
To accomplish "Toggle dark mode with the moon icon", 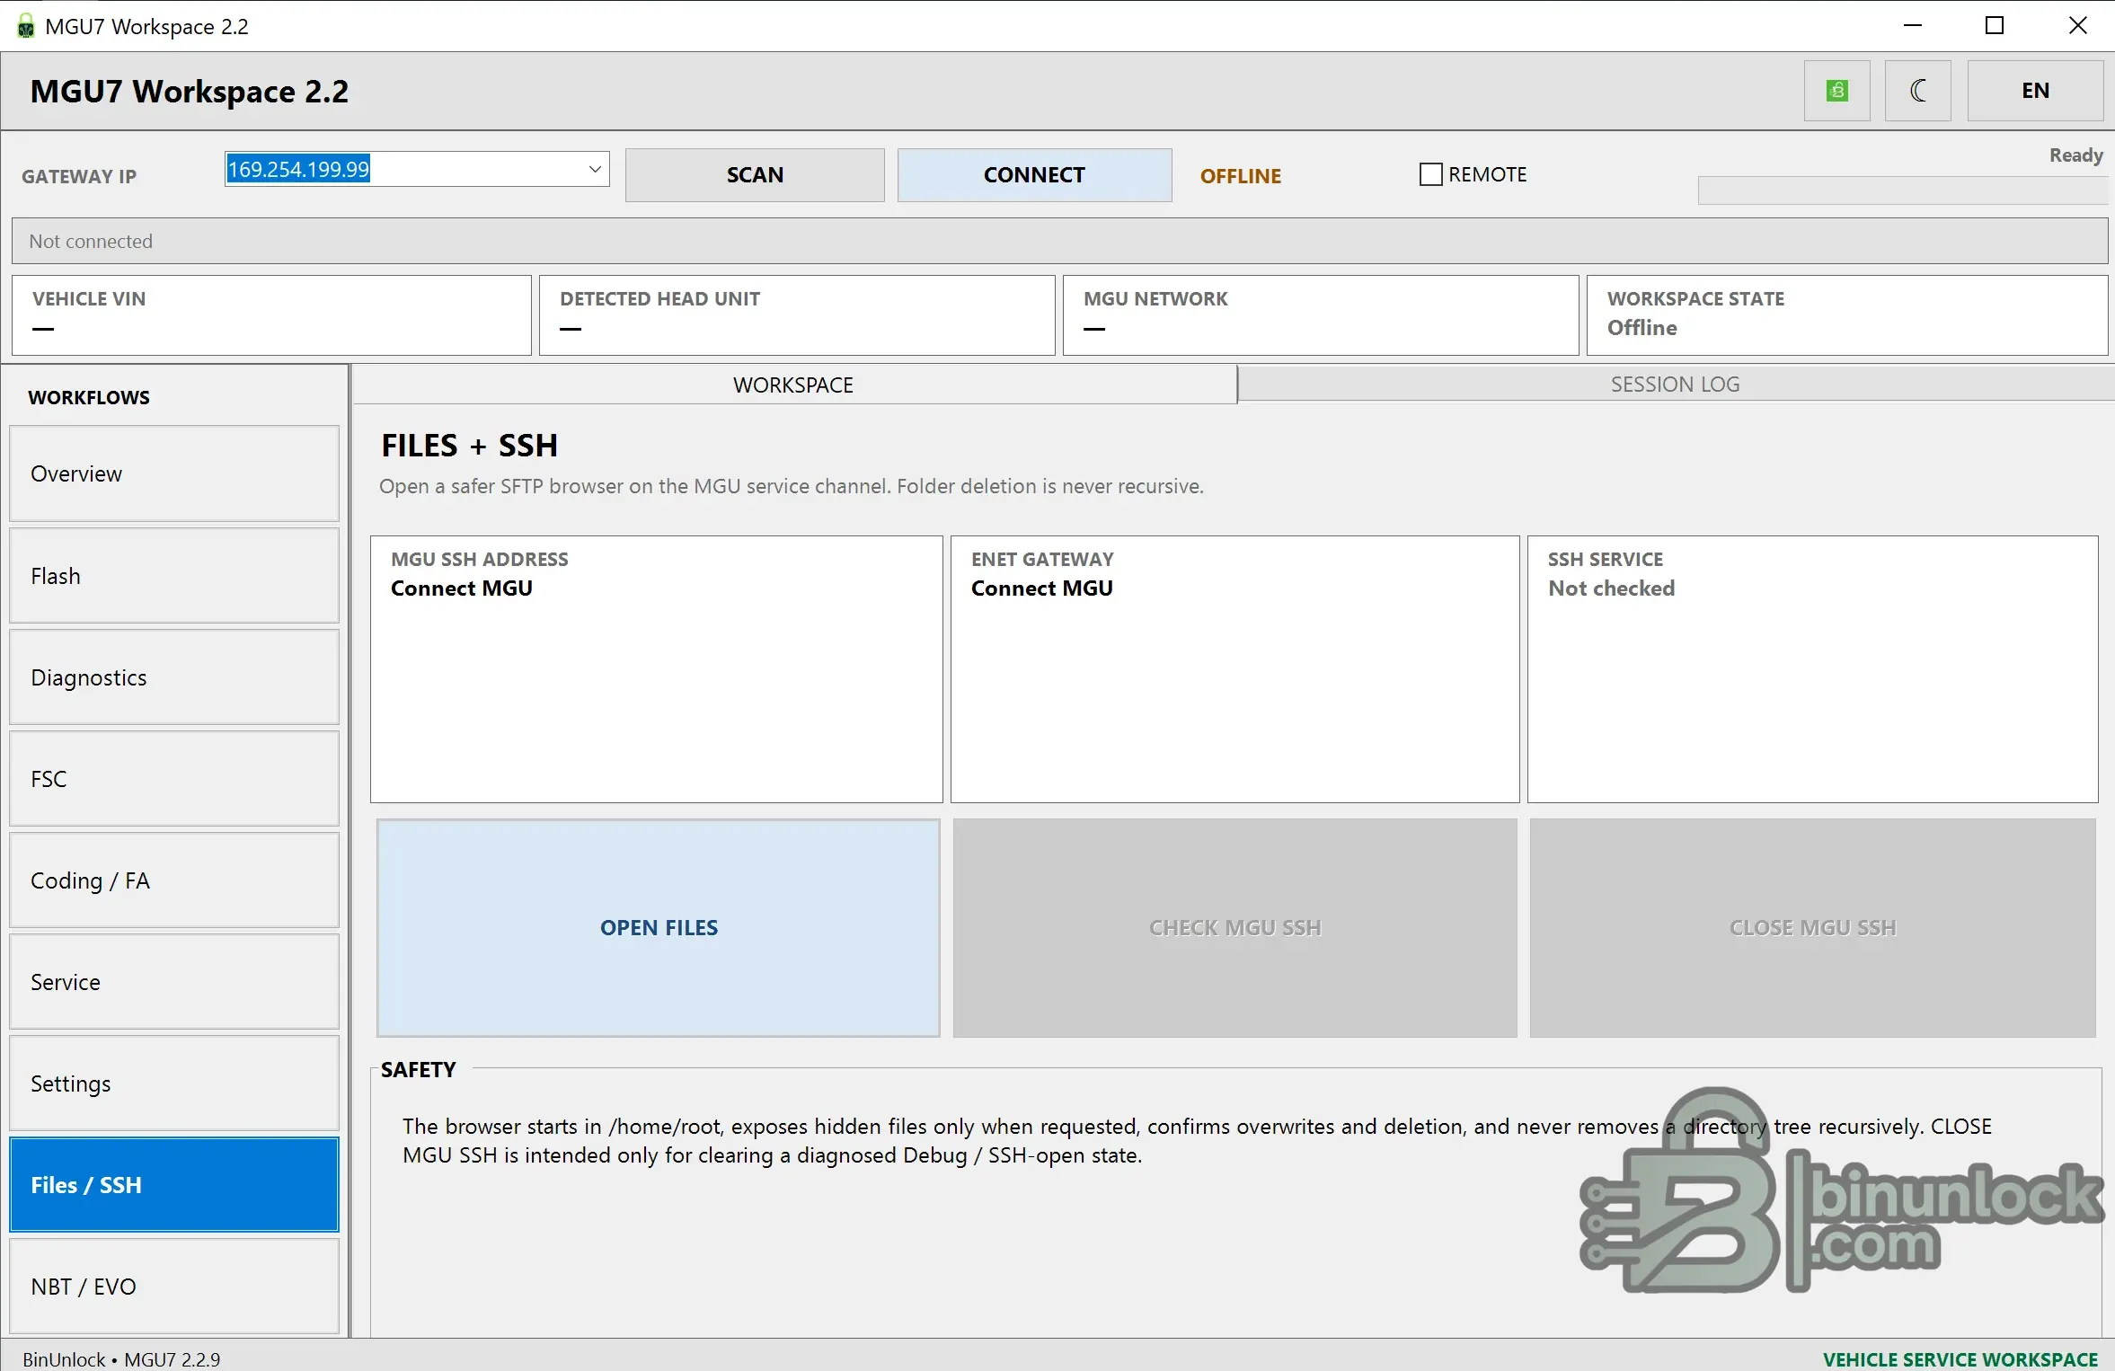I will coord(1917,91).
